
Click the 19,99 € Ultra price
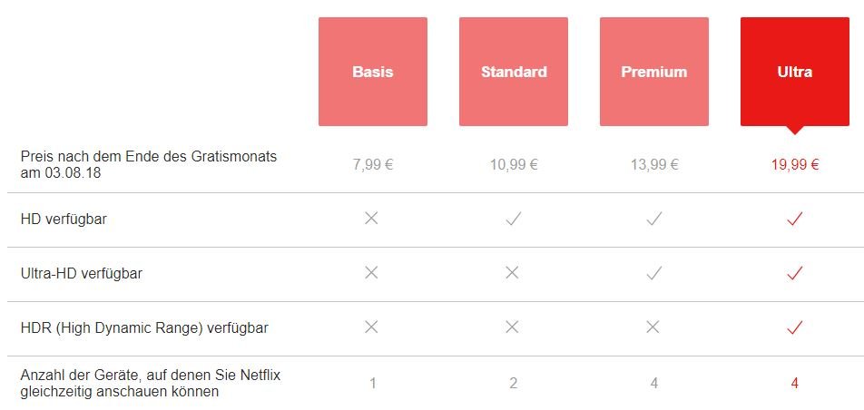[795, 165]
